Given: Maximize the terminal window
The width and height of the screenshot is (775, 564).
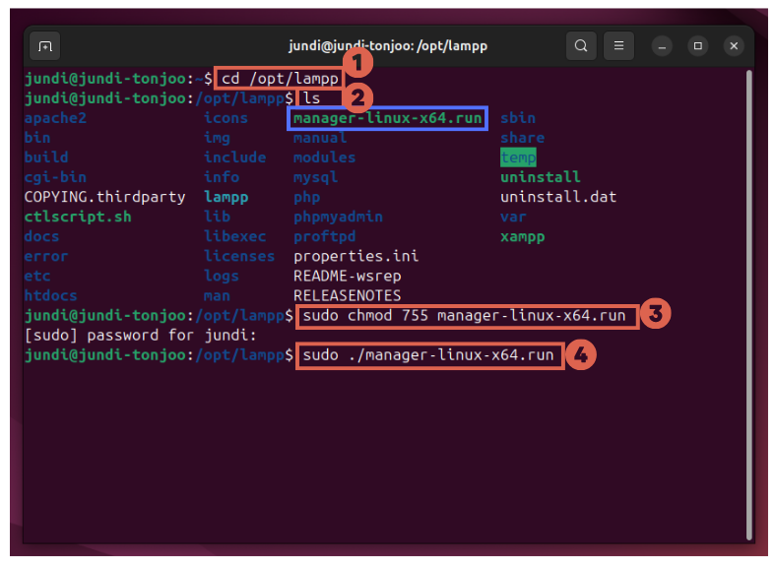Looking at the screenshot, I should pos(697,45).
